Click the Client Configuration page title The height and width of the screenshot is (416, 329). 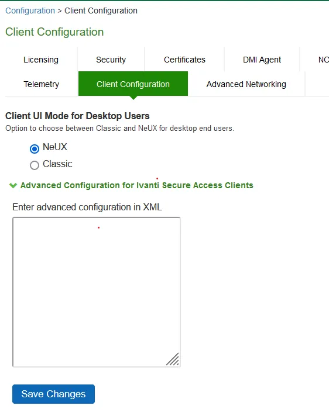coord(54,32)
